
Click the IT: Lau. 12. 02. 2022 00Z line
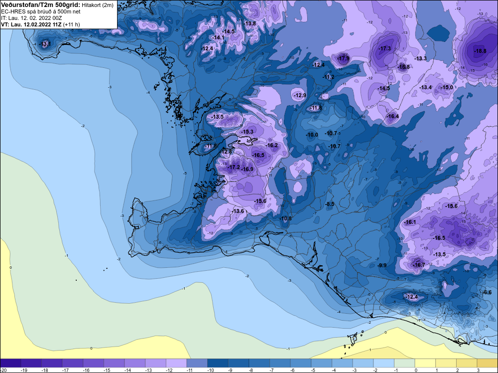coord(31,18)
